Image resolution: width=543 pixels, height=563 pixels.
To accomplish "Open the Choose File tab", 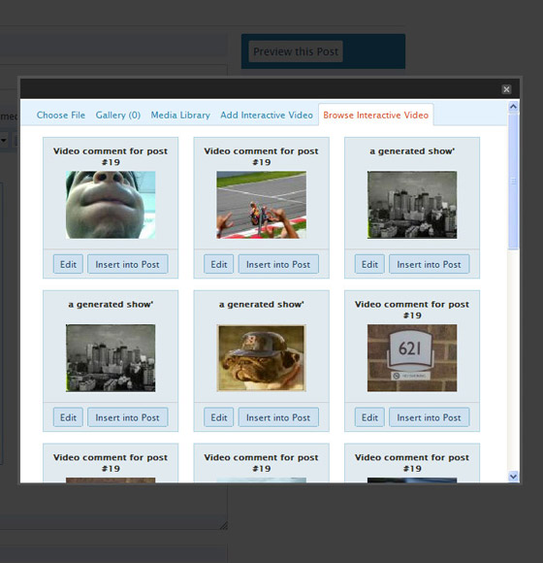I will 61,116.
